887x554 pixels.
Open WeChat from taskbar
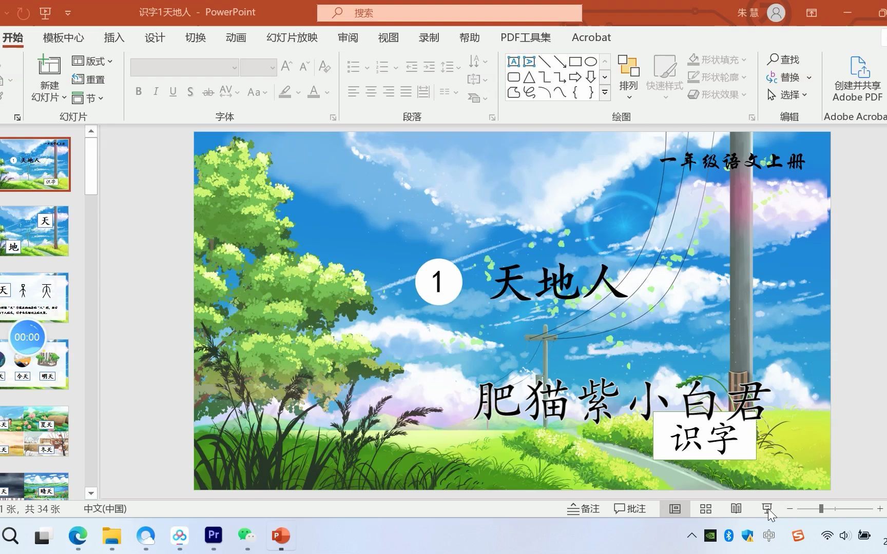(x=247, y=536)
